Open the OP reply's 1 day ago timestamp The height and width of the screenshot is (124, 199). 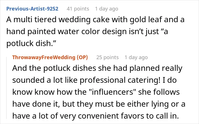pyautogui.click(x=136, y=57)
